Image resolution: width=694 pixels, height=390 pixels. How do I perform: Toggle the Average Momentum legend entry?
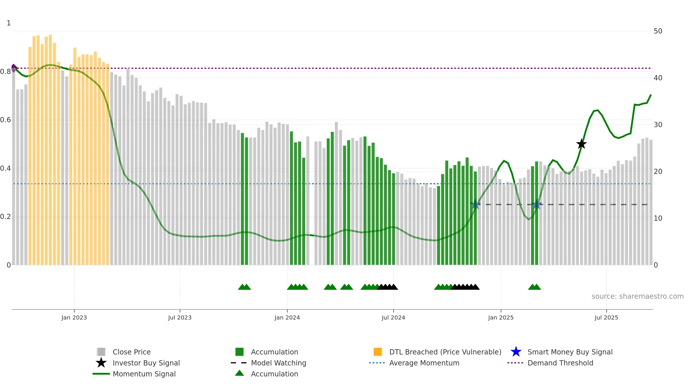[414, 363]
